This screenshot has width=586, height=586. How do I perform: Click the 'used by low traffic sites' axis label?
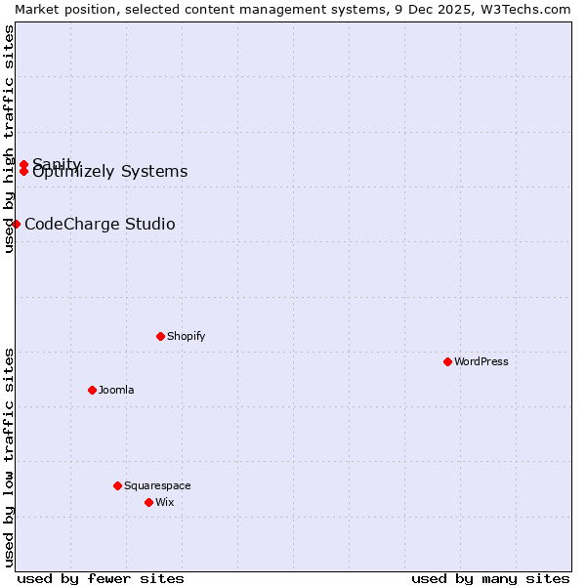coord(9,458)
